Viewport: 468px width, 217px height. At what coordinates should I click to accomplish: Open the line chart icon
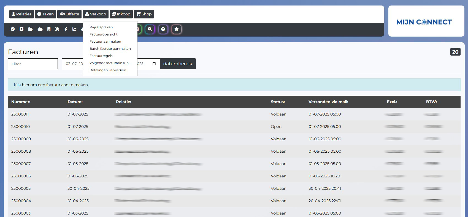point(74,29)
